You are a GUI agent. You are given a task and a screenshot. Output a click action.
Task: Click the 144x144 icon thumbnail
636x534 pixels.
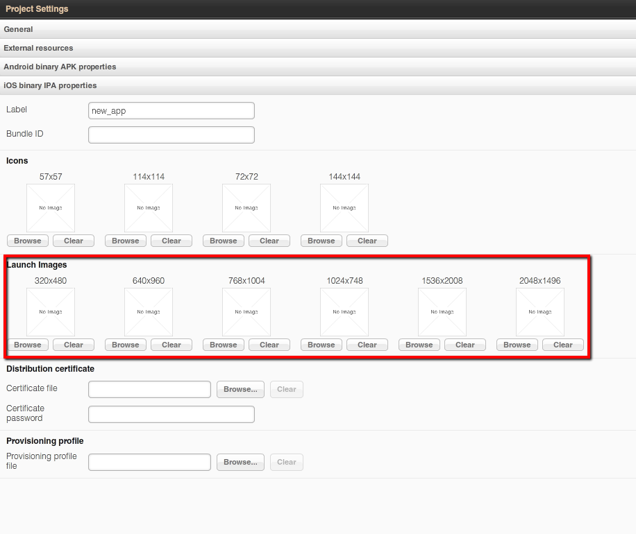344,208
